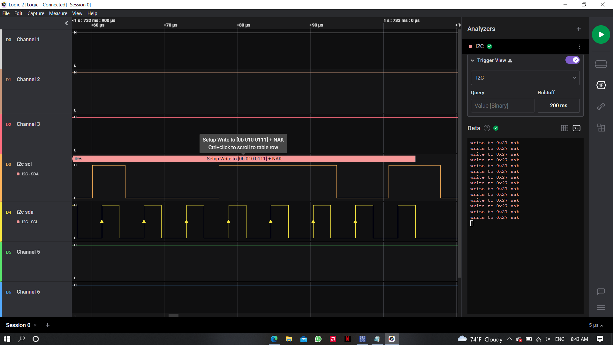Screen dimensions: 613x345
Task: Collapse the Trigger View section chevron
Action: pos(472,60)
